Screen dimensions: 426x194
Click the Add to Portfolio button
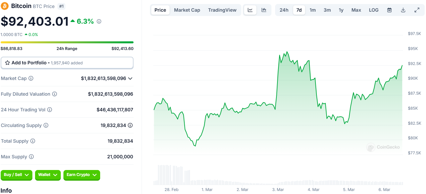[67, 63]
